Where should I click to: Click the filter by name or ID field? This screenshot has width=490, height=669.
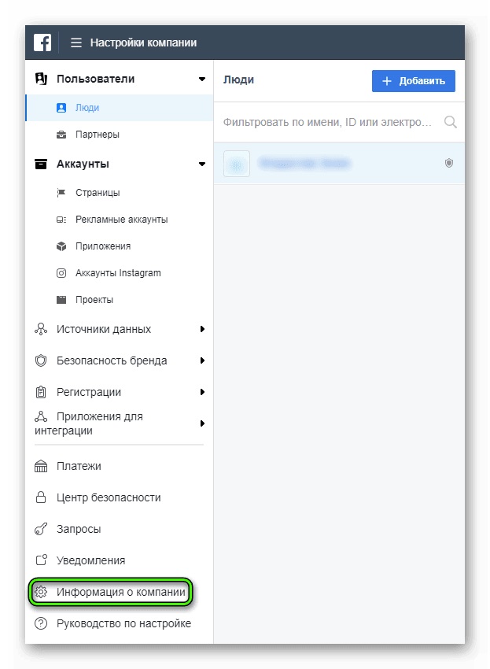tap(328, 122)
